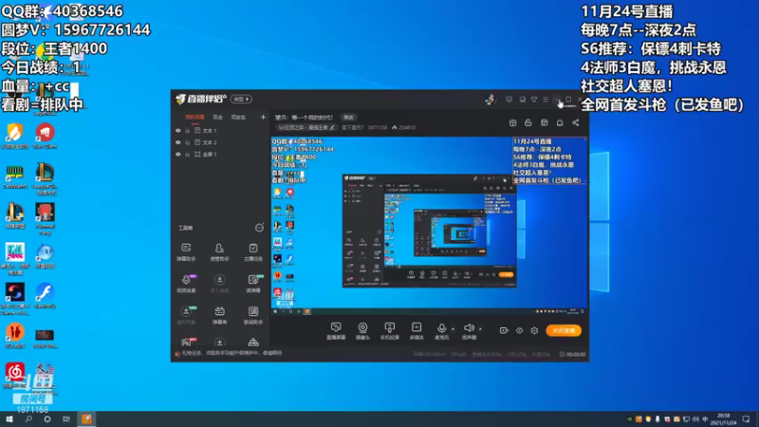This screenshot has width=759, height=427.
Task: Open the 歌词助手 tool
Action: pos(253,315)
